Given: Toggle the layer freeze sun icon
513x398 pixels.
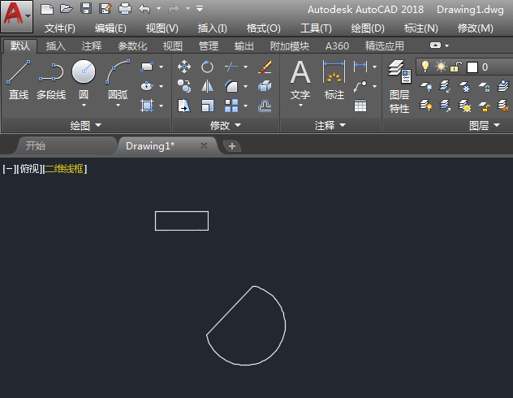Looking at the screenshot, I should 440,67.
